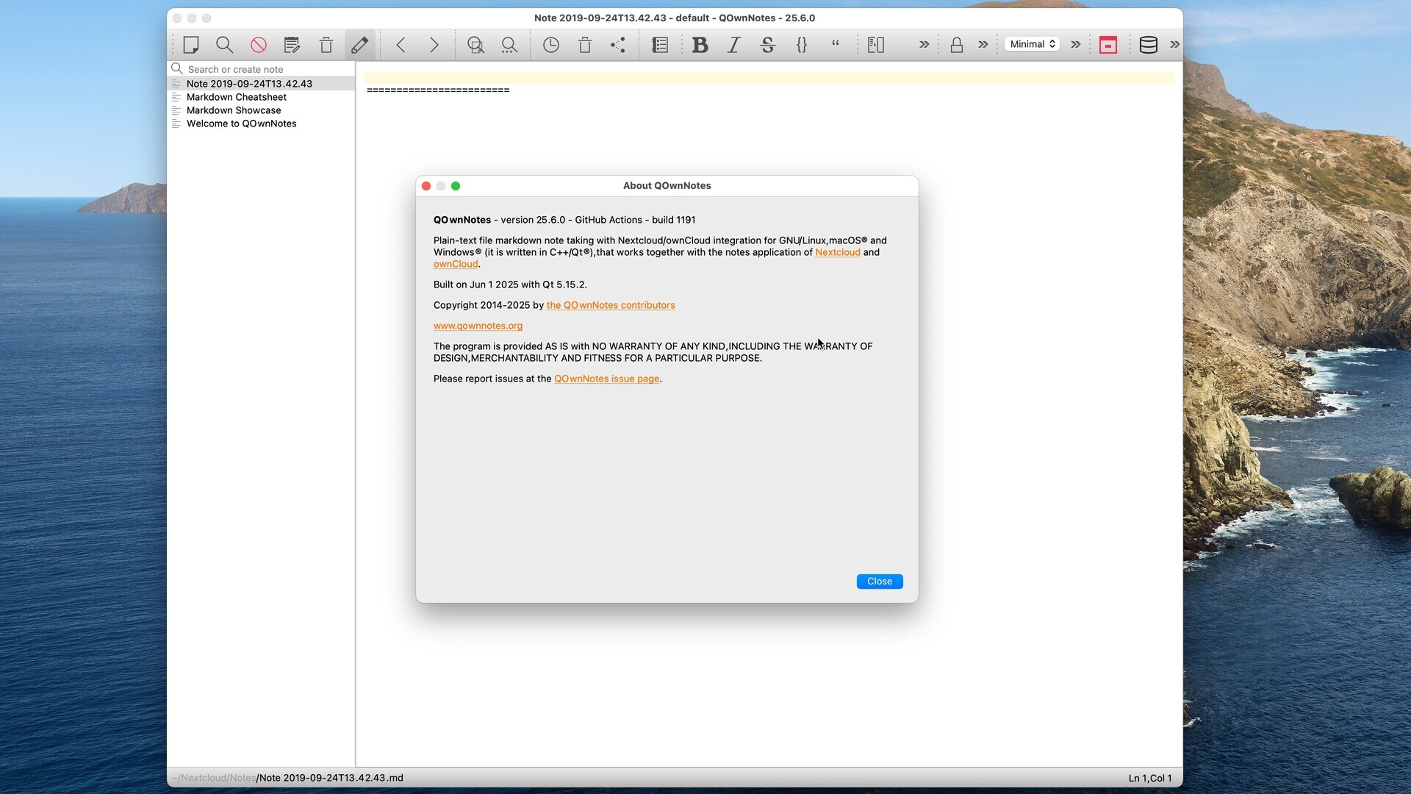This screenshot has width=1411, height=794.
Task: Close the About QOwnNotes dialog with Close button
Action: [x=880, y=582]
